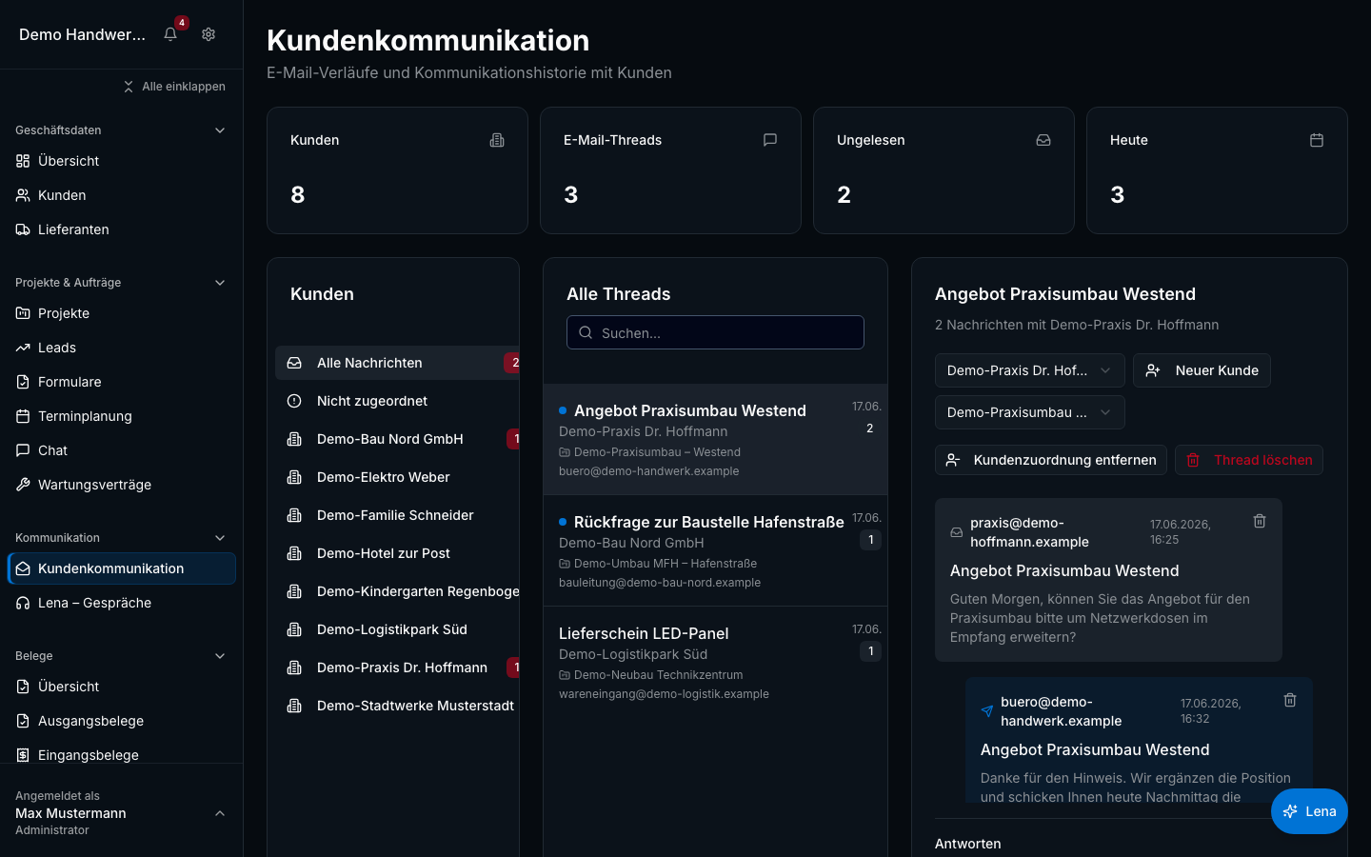The width and height of the screenshot is (1371, 857).
Task: Open Ausgangsbelege in the sidebar
Action: tap(122, 721)
